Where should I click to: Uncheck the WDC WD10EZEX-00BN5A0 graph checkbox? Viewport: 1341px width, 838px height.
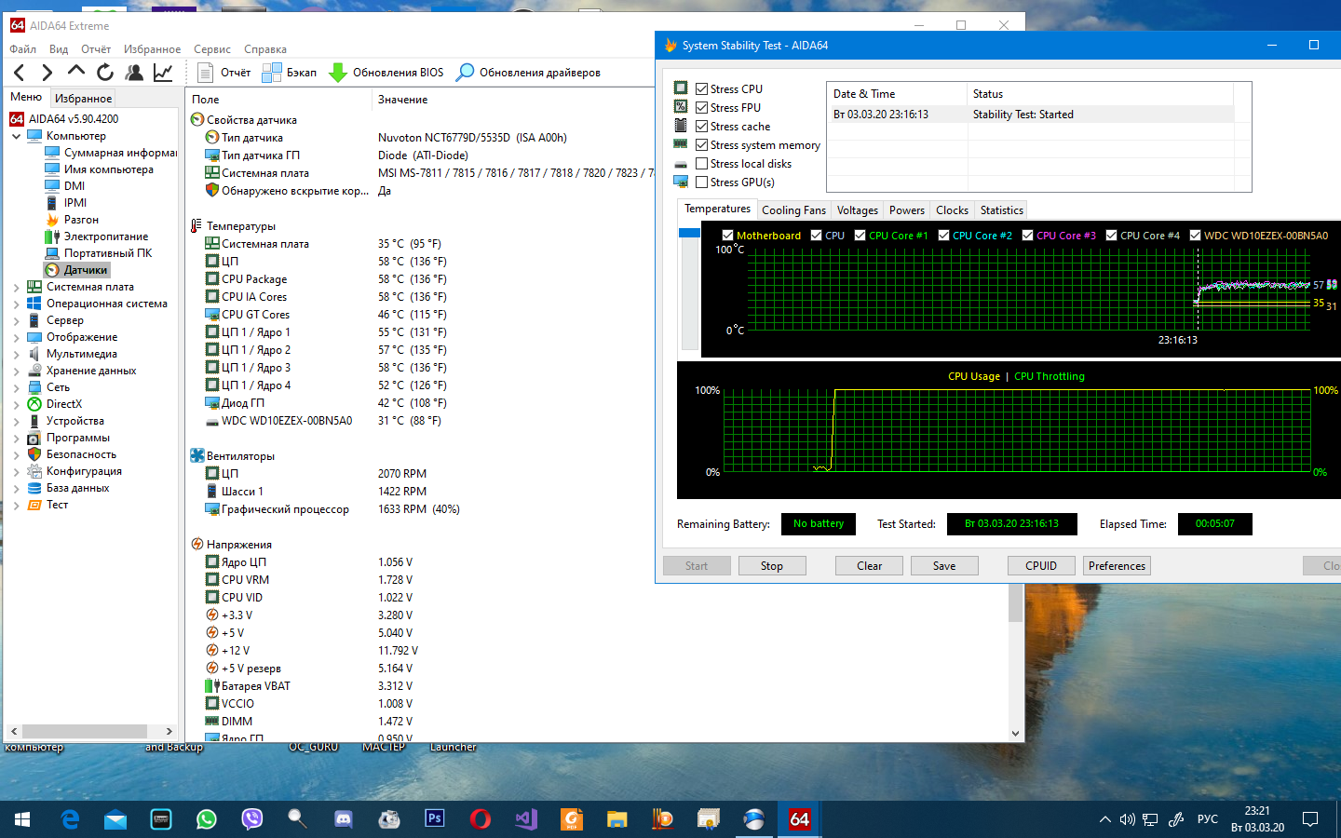[1196, 236]
